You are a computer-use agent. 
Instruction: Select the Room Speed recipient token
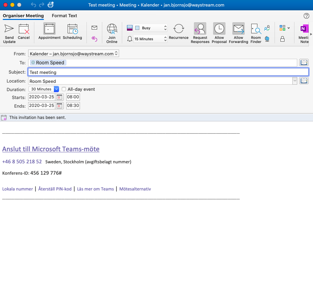click(x=48, y=63)
